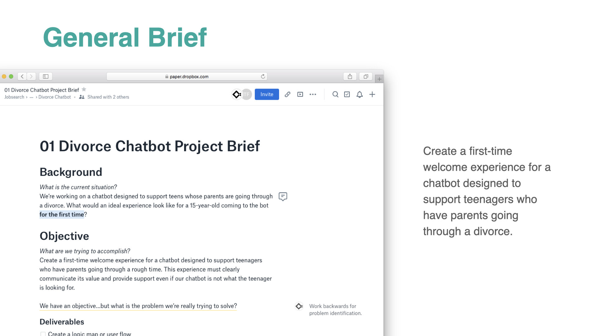Click the more options ellipsis icon
598x336 pixels.
click(313, 94)
